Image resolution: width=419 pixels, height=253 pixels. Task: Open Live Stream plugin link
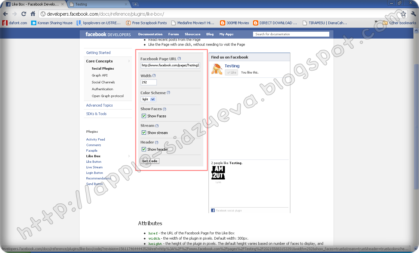click(x=94, y=167)
